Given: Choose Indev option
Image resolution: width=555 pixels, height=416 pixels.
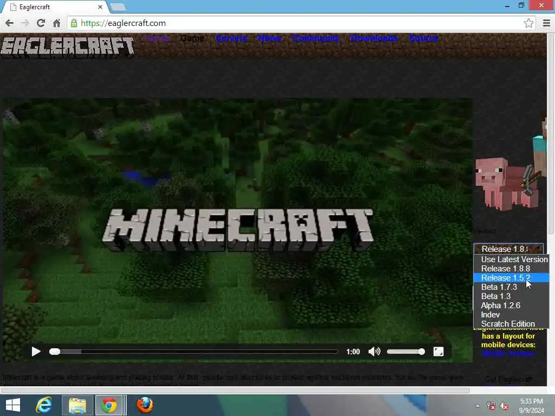Looking at the screenshot, I should point(512,315).
